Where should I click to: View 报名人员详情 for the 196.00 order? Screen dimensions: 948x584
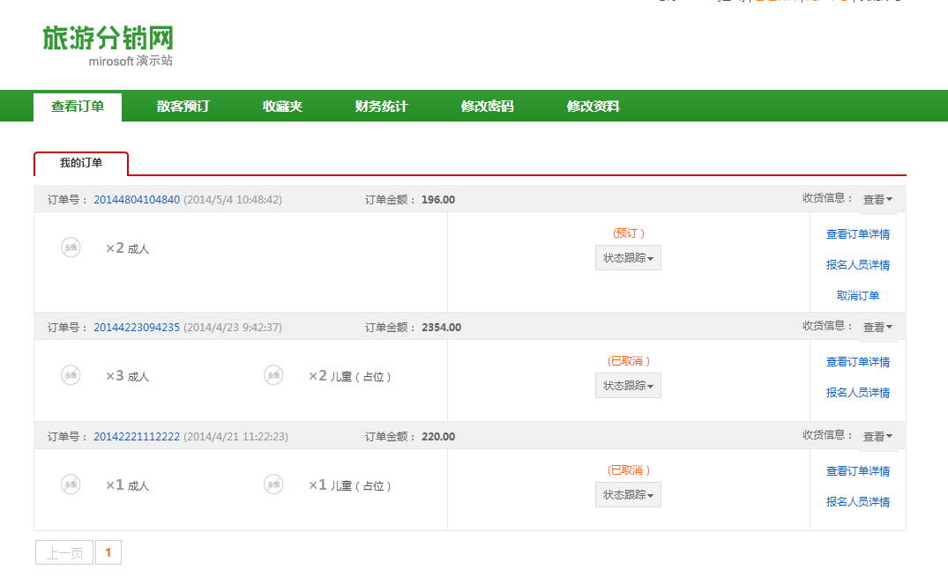[x=858, y=265]
